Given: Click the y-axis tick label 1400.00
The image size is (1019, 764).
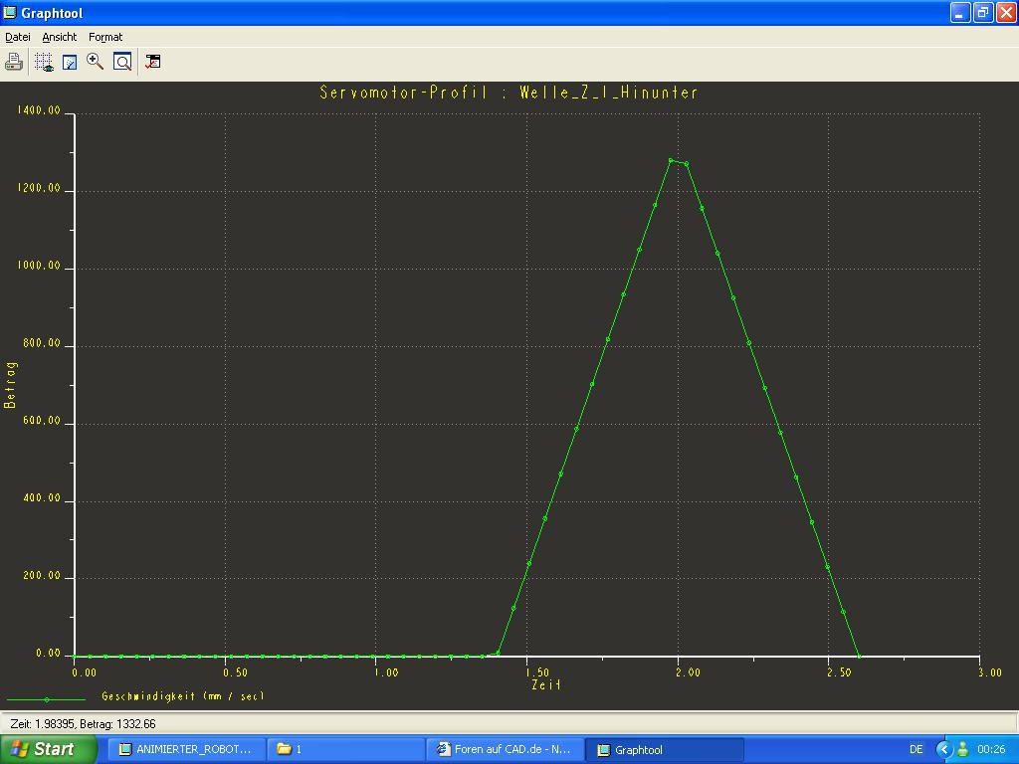Looking at the screenshot, I should pyautogui.click(x=39, y=110).
